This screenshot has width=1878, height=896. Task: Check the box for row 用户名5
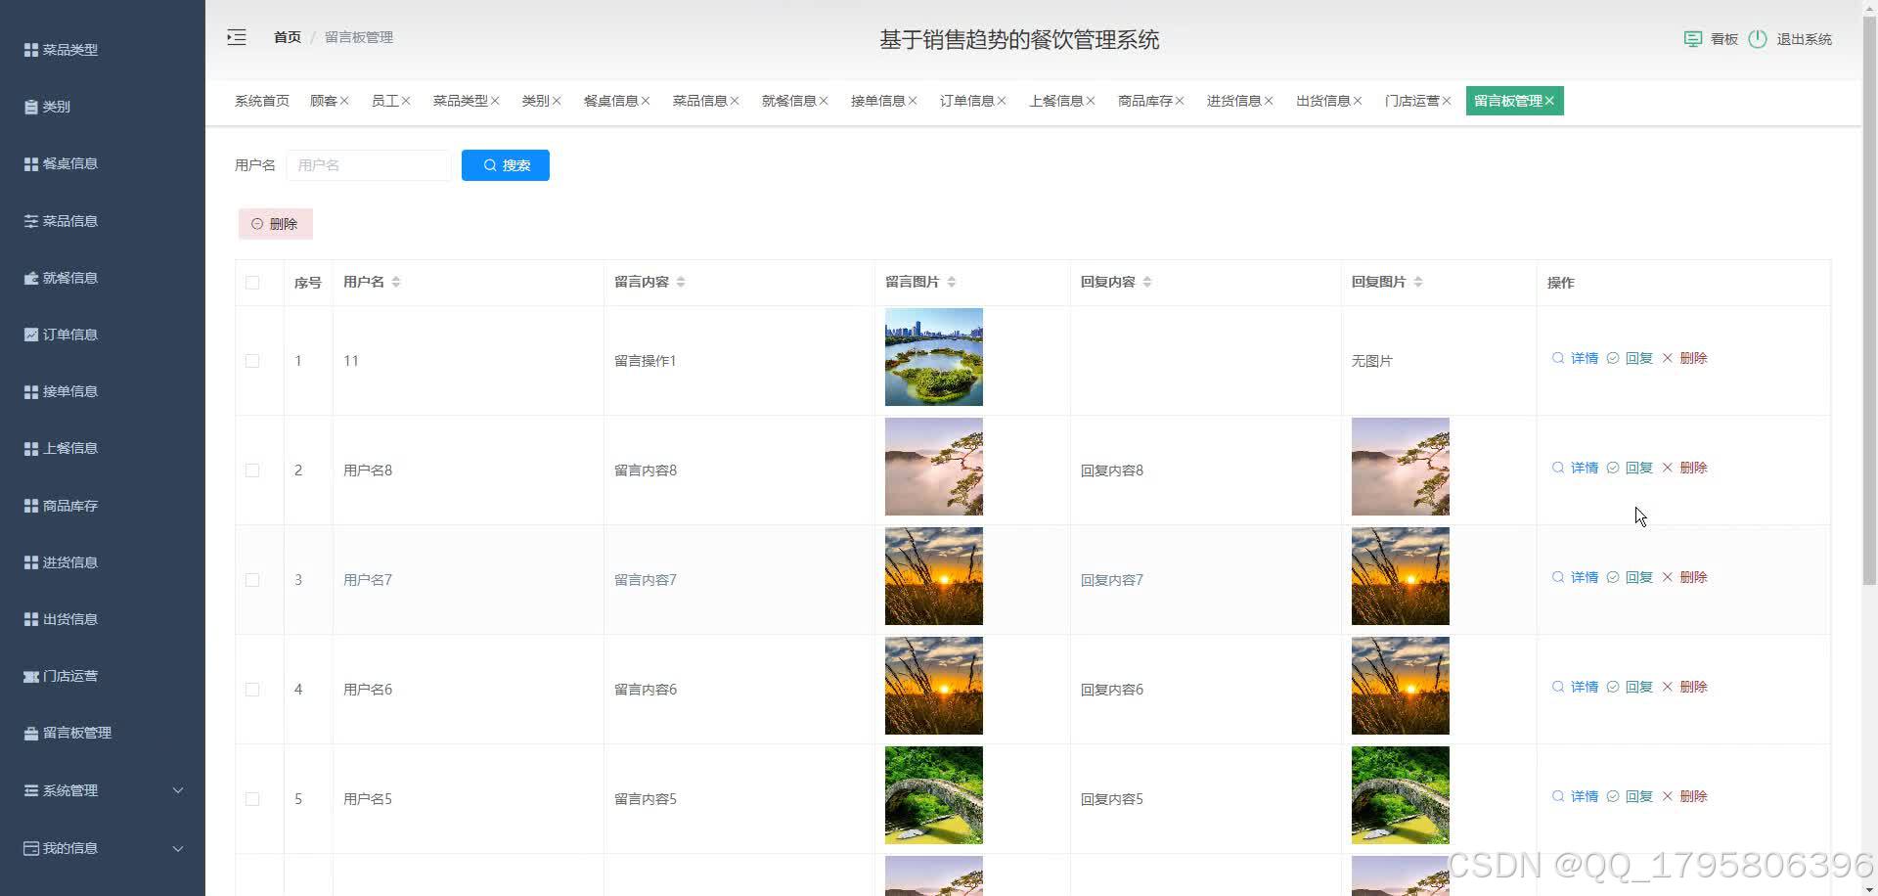[x=252, y=799]
